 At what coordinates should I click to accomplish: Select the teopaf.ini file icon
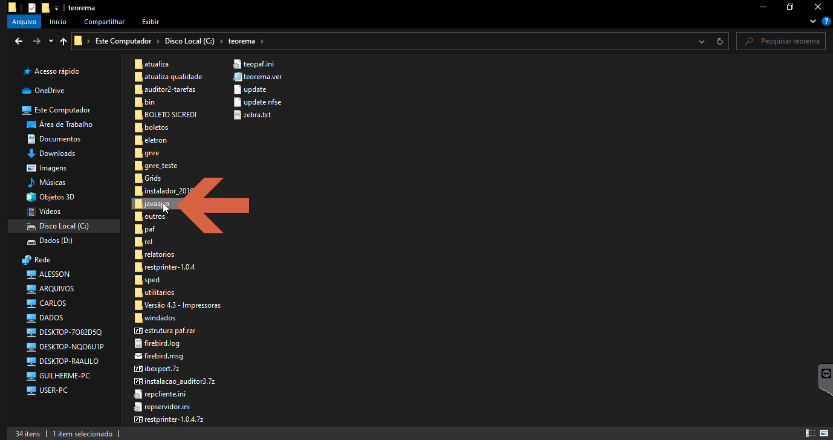coord(238,64)
